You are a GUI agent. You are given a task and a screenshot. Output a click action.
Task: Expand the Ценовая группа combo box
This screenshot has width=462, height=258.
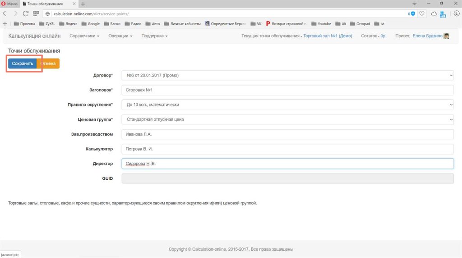[x=287, y=120]
